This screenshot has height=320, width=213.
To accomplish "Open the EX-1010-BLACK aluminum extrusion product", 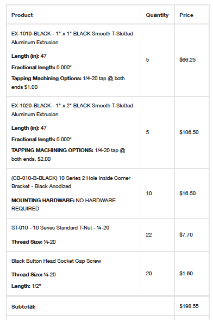I will click(x=72, y=38).
